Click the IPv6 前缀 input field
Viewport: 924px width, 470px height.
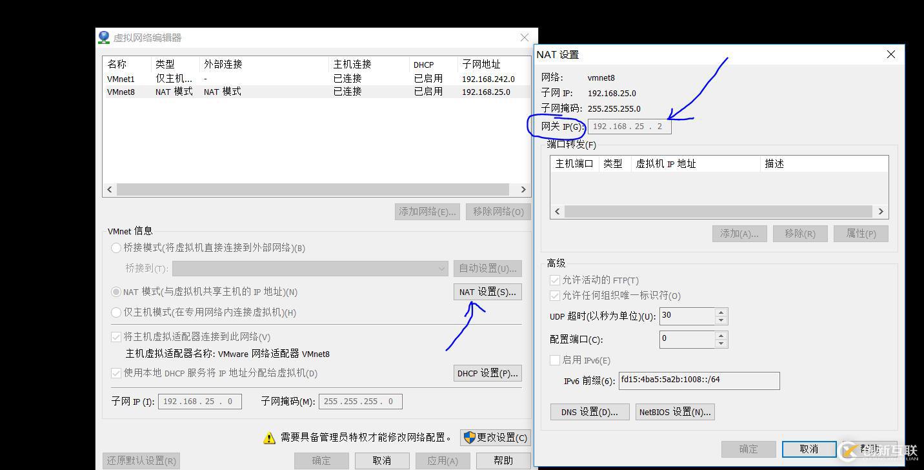pyautogui.click(x=699, y=381)
